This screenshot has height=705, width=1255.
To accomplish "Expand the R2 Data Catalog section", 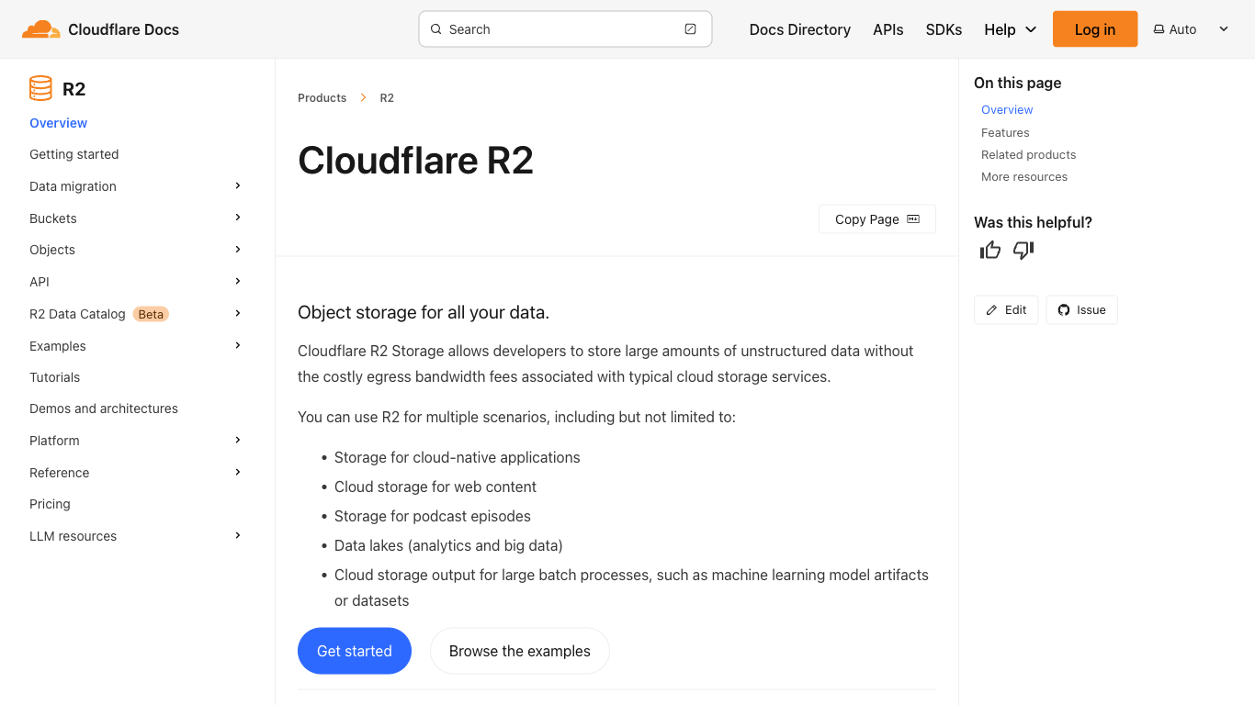I will pyautogui.click(x=238, y=313).
